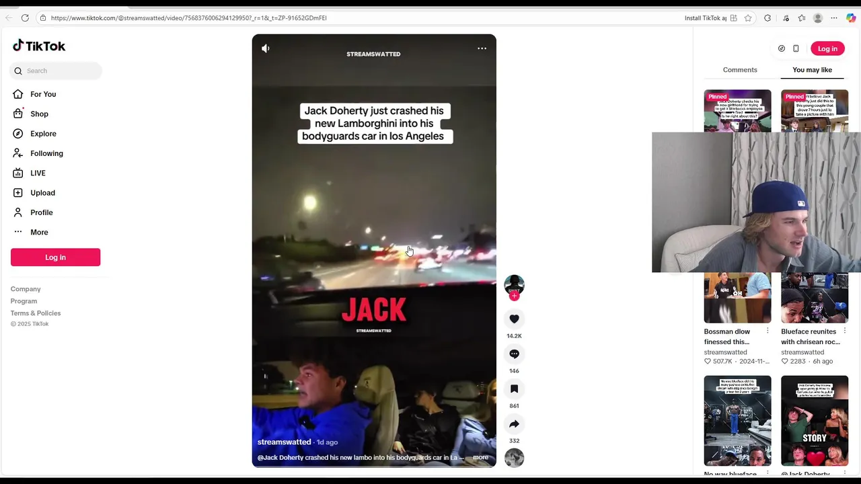The width and height of the screenshot is (861, 484).
Task: Click the browser address bar URL
Action: point(188,18)
